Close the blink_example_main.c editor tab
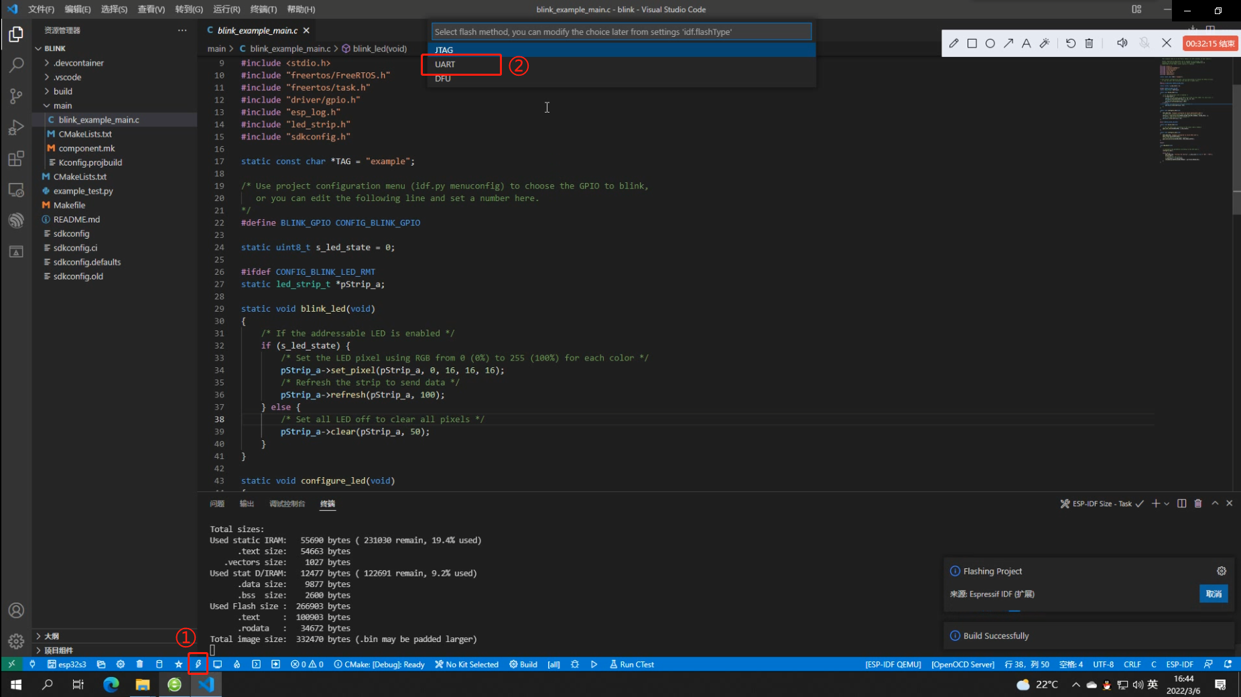 tap(306, 30)
